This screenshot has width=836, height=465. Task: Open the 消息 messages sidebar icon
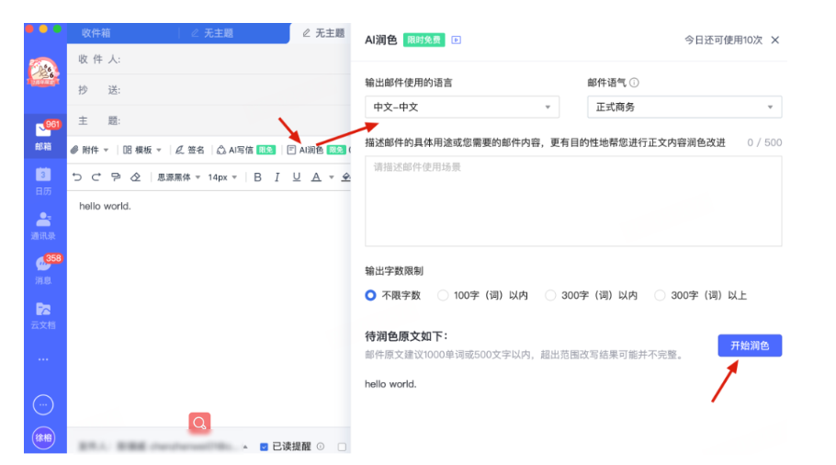pyautogui.click(x=44, y=270)
